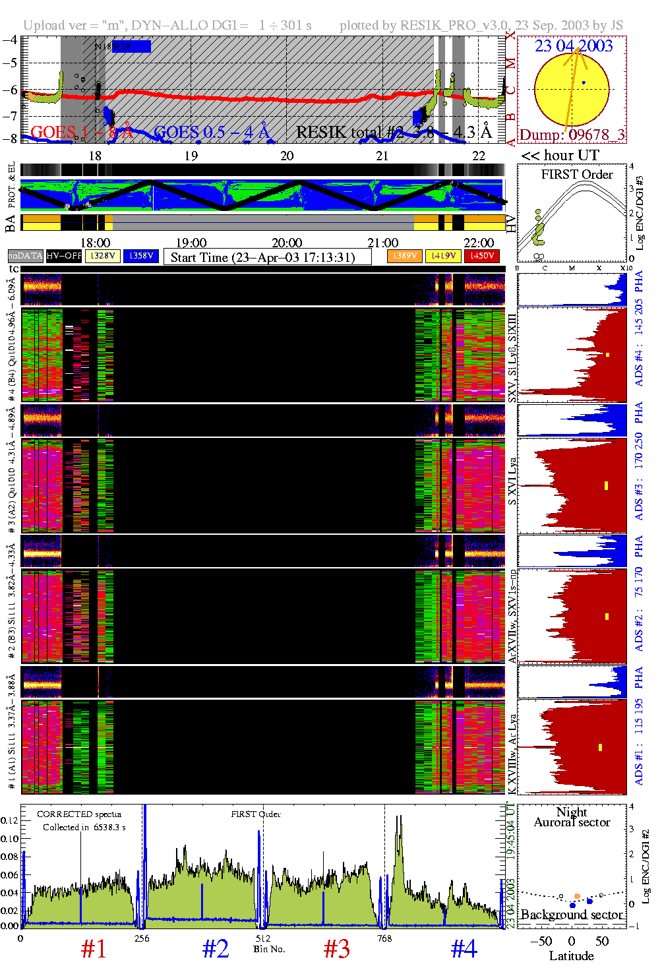Click the 1389V orange legend box
The width and height of the screenshot is (662, 974).
pos(405,256)
